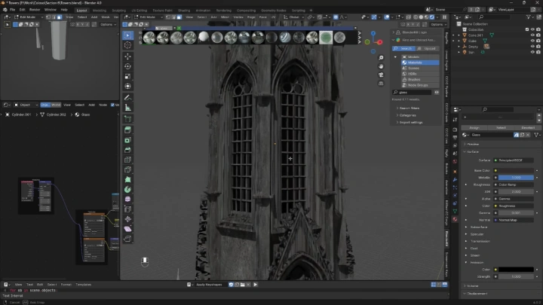
Task: Click the viewport zoom magnifier icon
Action: [381, 58]
